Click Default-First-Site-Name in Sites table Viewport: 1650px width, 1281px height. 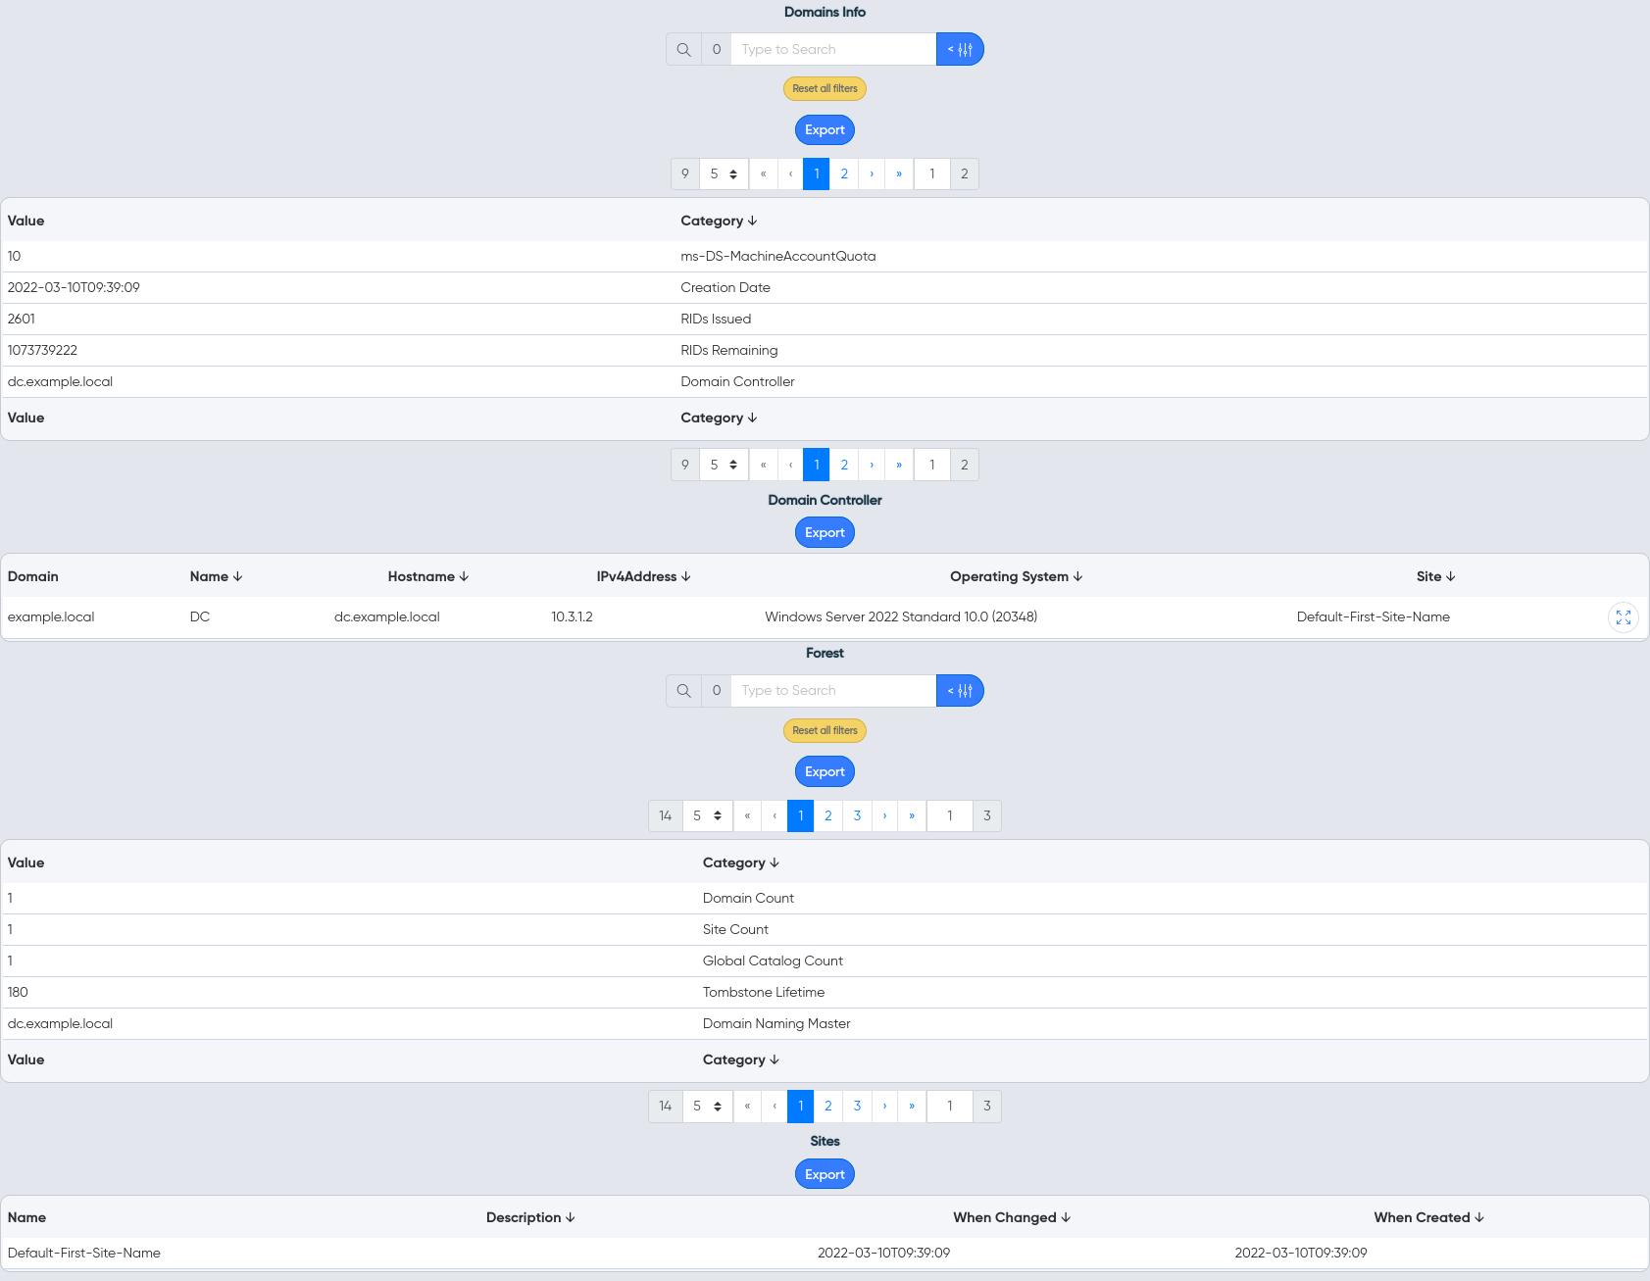[84, 1254]
